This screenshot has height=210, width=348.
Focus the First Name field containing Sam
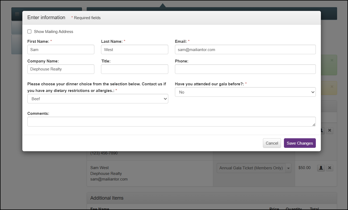click(x=61, y=49)
